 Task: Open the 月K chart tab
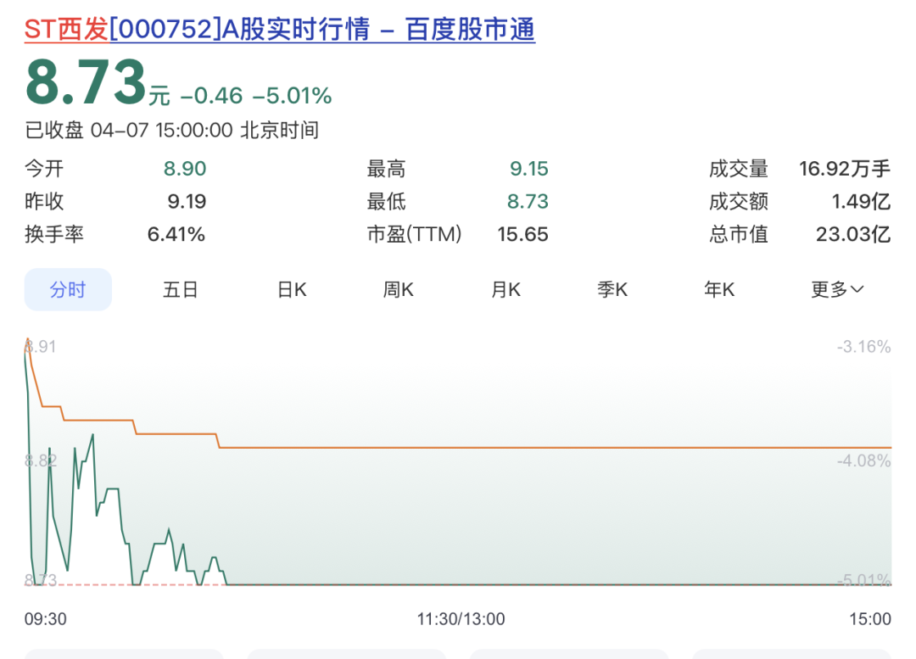click(505, 290)
